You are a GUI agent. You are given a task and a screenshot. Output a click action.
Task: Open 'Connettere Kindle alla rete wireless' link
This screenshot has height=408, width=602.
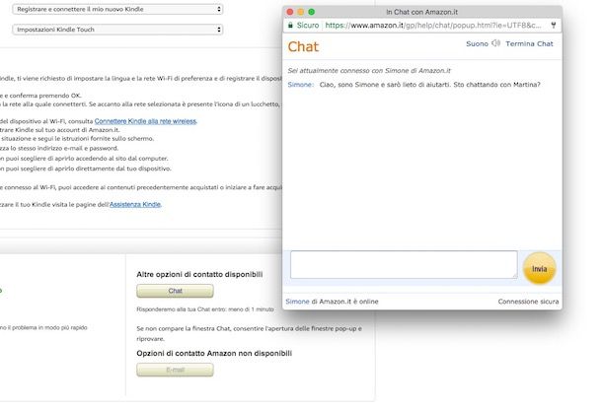[145, 121]
